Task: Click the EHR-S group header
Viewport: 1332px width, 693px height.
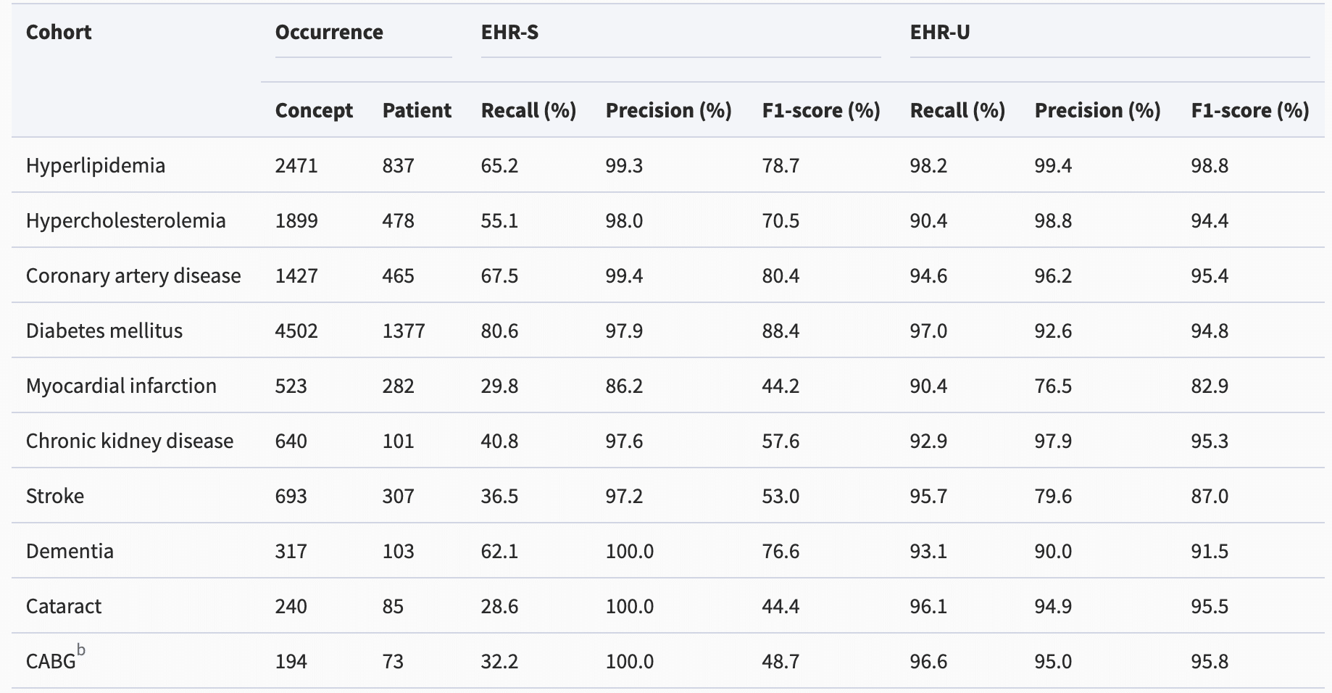Action: [x=509, y=32]
